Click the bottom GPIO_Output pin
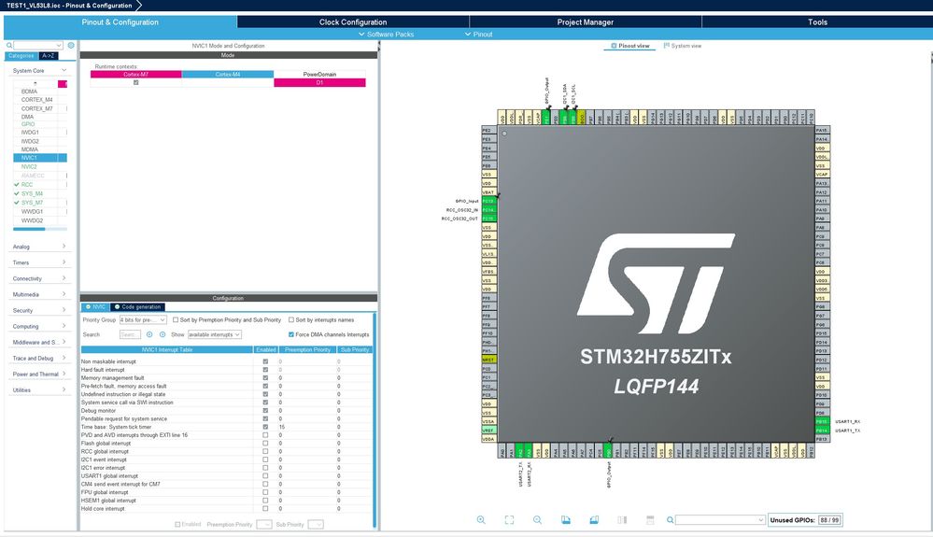933x537 pixels. (x=608, y=450)
